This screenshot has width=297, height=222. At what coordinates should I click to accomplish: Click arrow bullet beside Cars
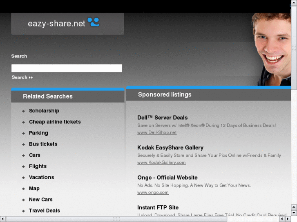[23, 156]
